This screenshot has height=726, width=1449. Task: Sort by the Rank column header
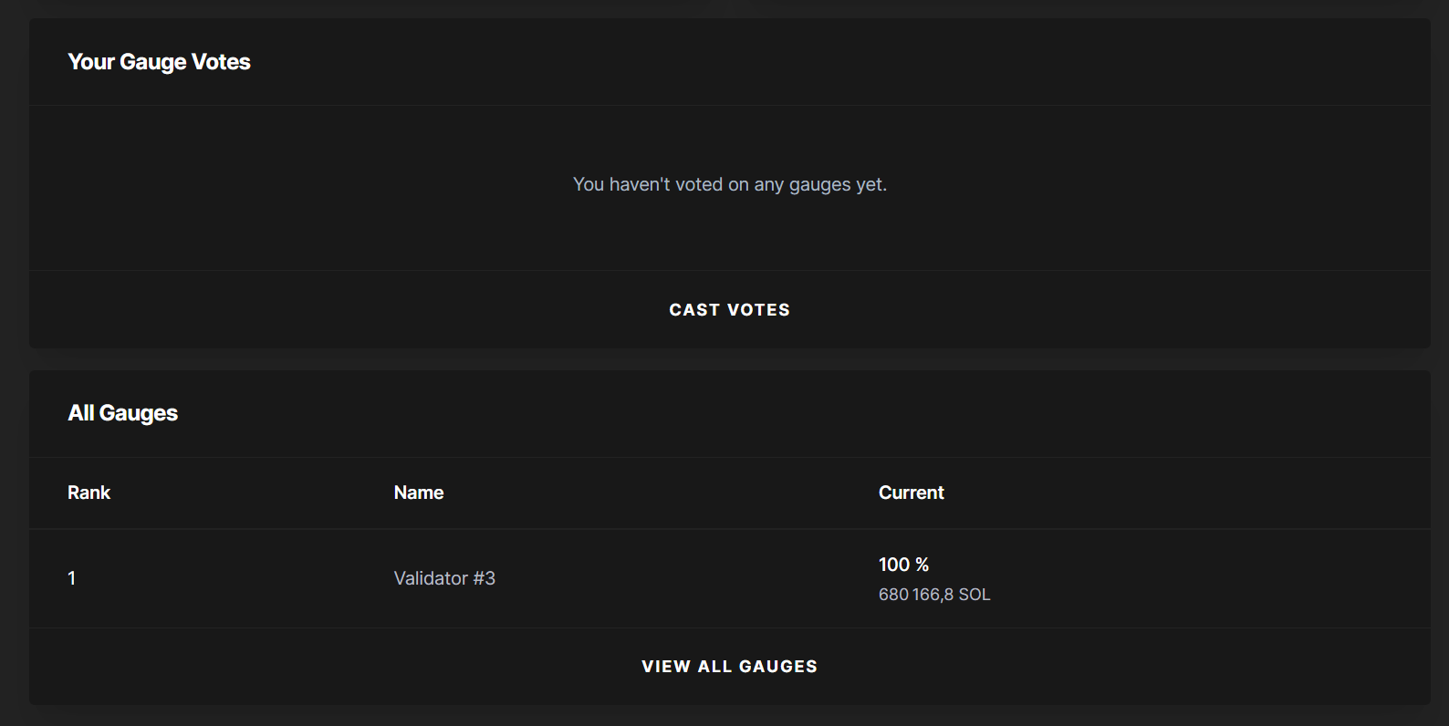click(89, 493)
